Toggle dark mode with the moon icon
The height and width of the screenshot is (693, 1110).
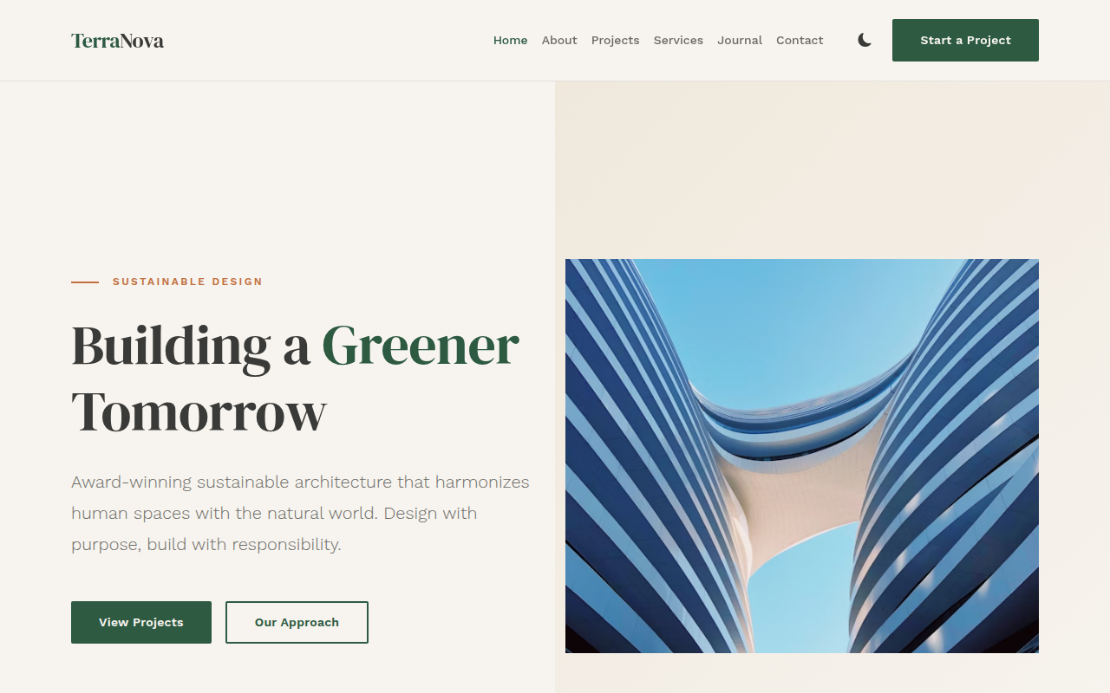(865, 40)
